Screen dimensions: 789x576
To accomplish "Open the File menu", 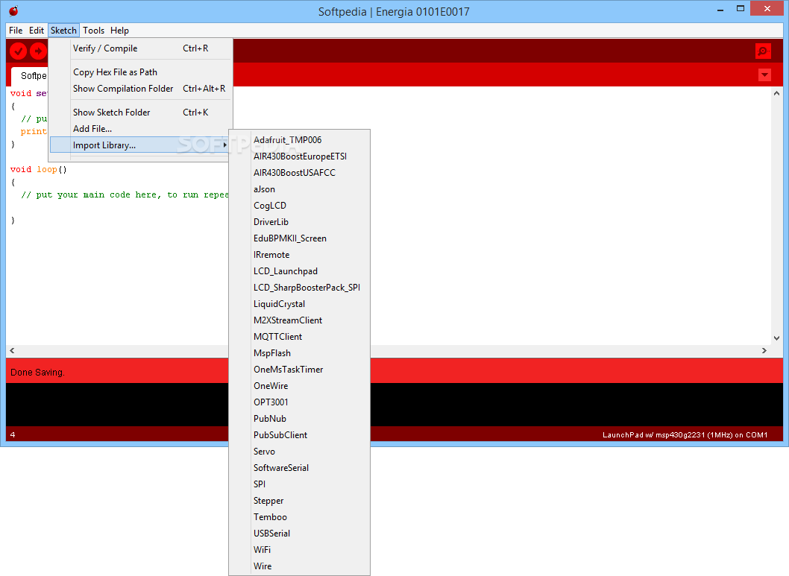I will coord(16,30).
